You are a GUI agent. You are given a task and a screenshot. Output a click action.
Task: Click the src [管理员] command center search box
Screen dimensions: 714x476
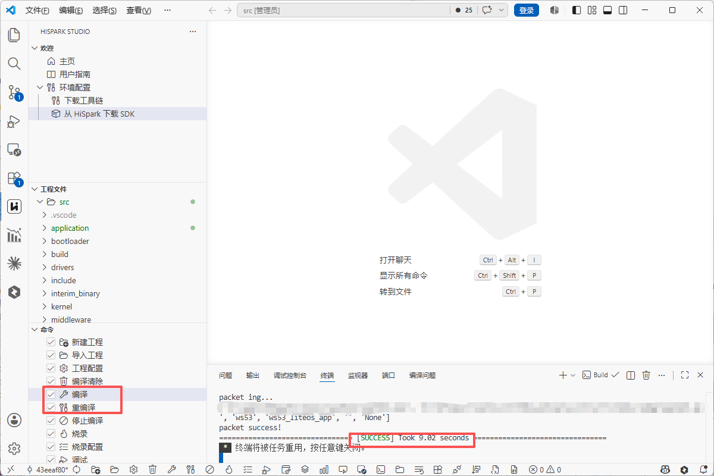(x=343, y=10)
